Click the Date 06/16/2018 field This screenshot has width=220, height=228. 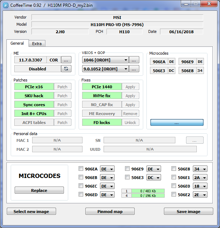click(181, 31)
